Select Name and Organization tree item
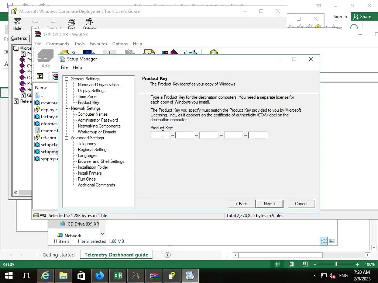Image resolution: width=378 pixels, height=283 pixels. coord(98,85)
